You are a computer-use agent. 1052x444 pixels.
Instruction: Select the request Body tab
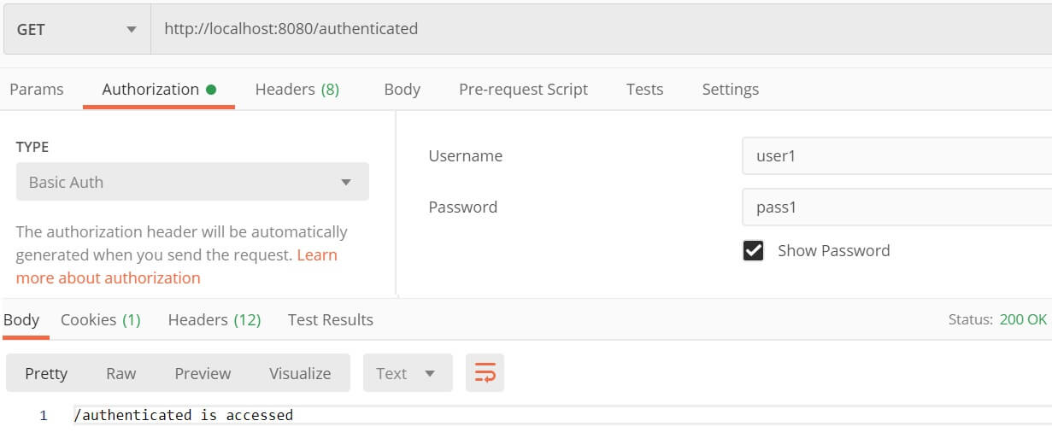[x=402, y=89]
